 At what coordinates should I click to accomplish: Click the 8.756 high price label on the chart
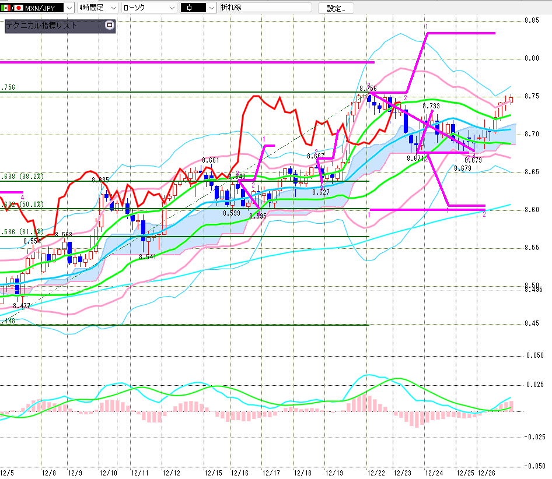pyautogui.click(x=368, y=88)
